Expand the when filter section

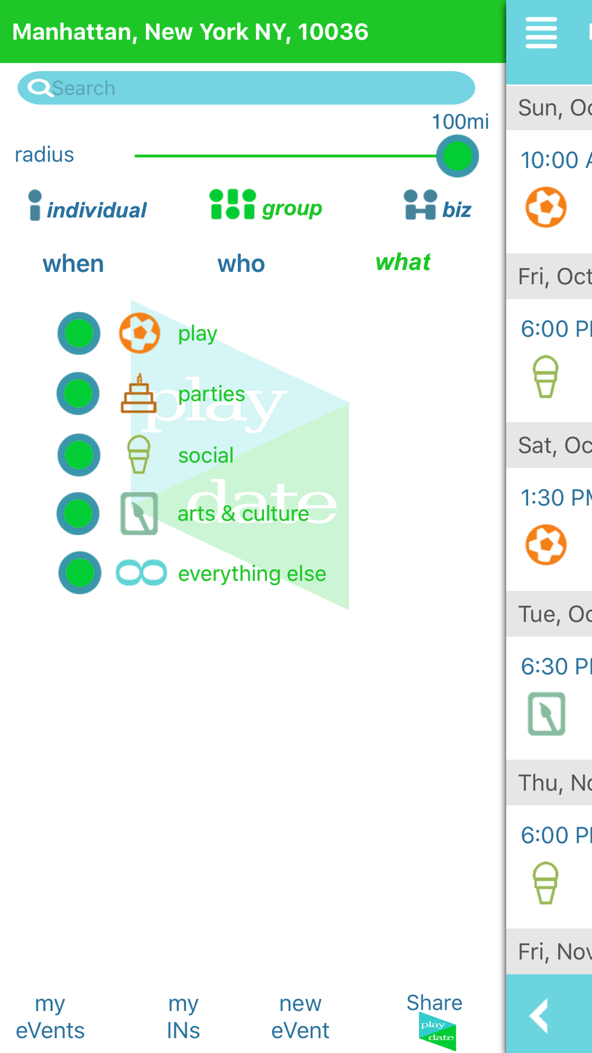tap(73, 264)
